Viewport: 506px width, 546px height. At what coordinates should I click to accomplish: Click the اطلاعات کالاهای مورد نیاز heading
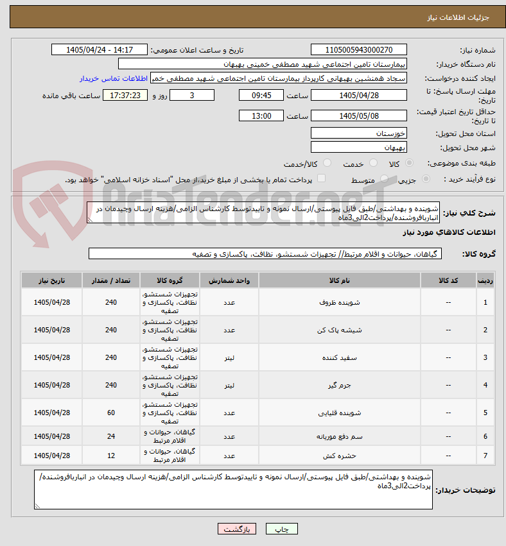tap(449, 233)
